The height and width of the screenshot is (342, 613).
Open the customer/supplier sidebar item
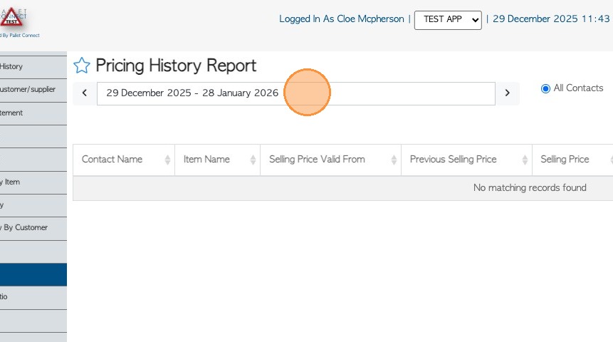click(x=28, y=90)
